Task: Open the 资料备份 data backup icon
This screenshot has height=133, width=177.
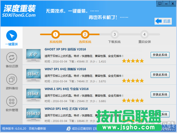Action: click(12, 79)
